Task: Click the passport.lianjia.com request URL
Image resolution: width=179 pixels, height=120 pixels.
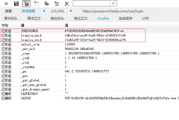Action: point(113,11)
